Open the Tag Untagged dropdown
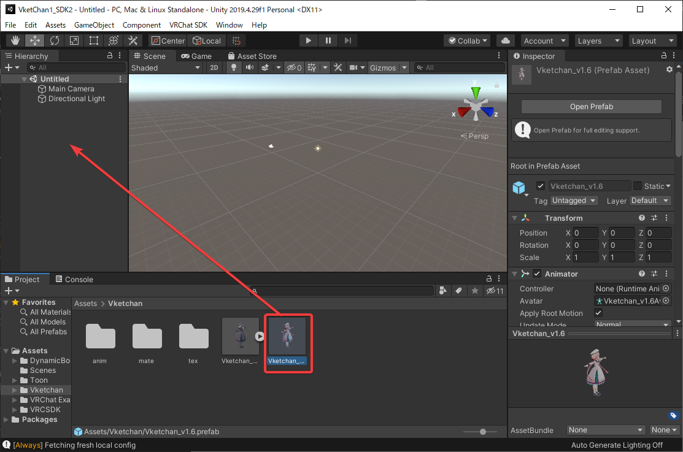 (x=574, y=201)
